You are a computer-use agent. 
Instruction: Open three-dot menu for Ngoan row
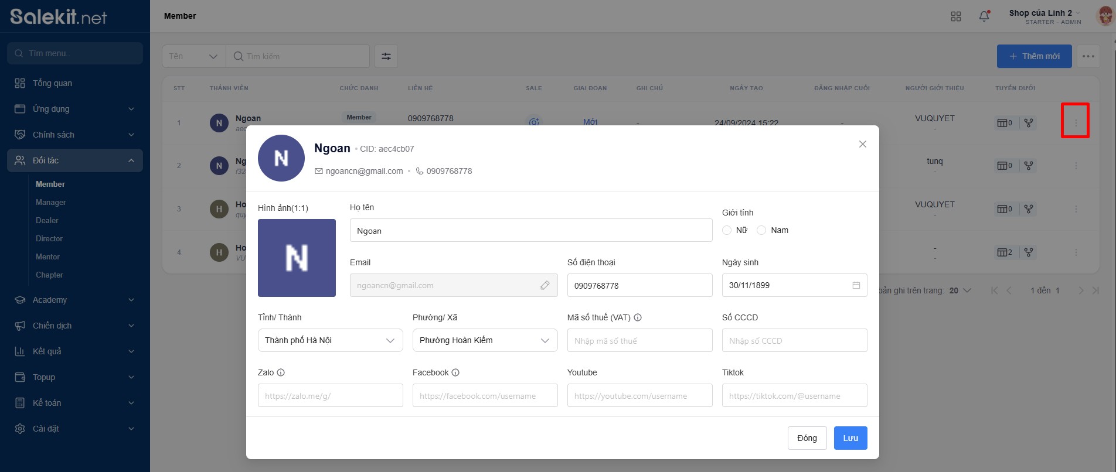(x=1076, y=123)
